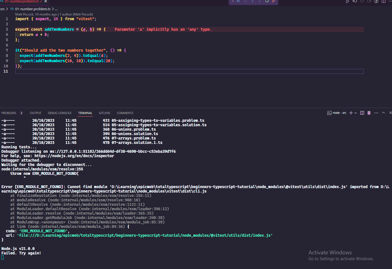The height and width of the screenshot is (269, 392).
Task: Switch to the DEBUG CONSOLE tab
Action: click(60, 113)
